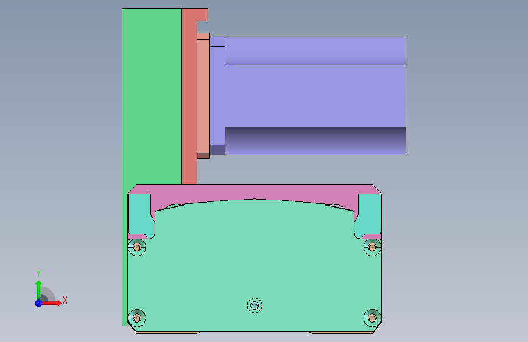Select the upper-right screw on mint block

(372, 248)
